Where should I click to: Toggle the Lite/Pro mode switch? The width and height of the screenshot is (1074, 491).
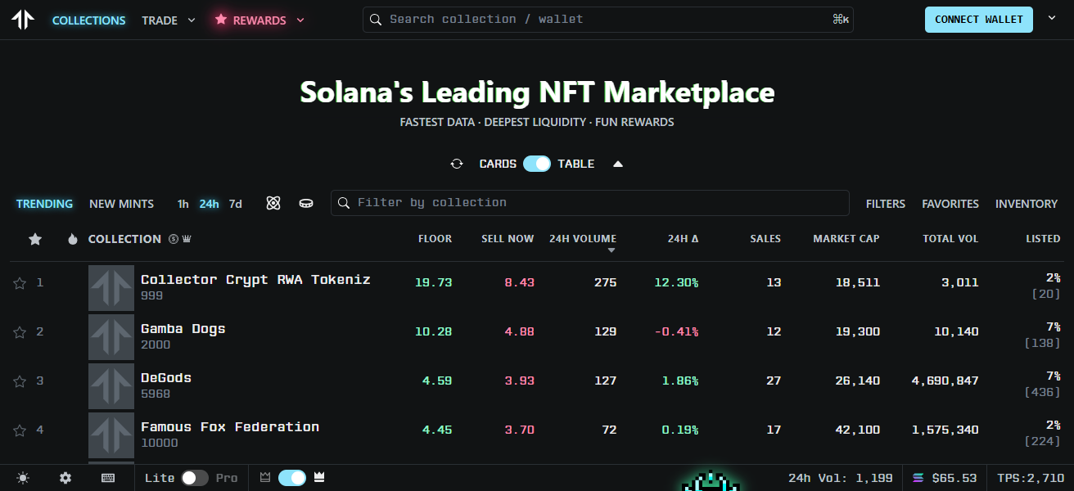point(195,478)
